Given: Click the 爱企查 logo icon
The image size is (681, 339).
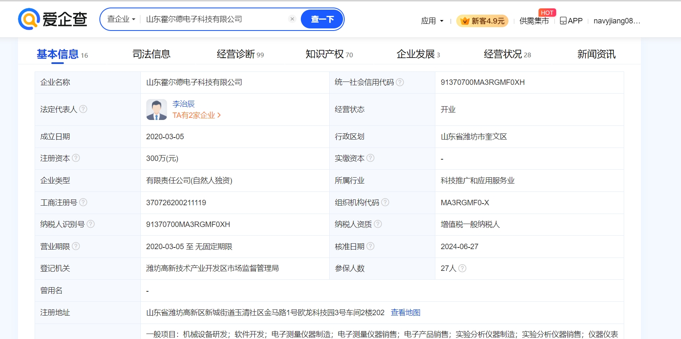Looking at the screenshot, I should click(x=29, y=19).
